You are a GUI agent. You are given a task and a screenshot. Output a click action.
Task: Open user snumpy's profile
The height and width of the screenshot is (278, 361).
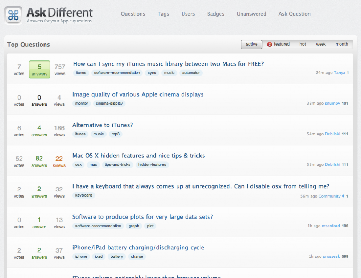click(332, 104)
